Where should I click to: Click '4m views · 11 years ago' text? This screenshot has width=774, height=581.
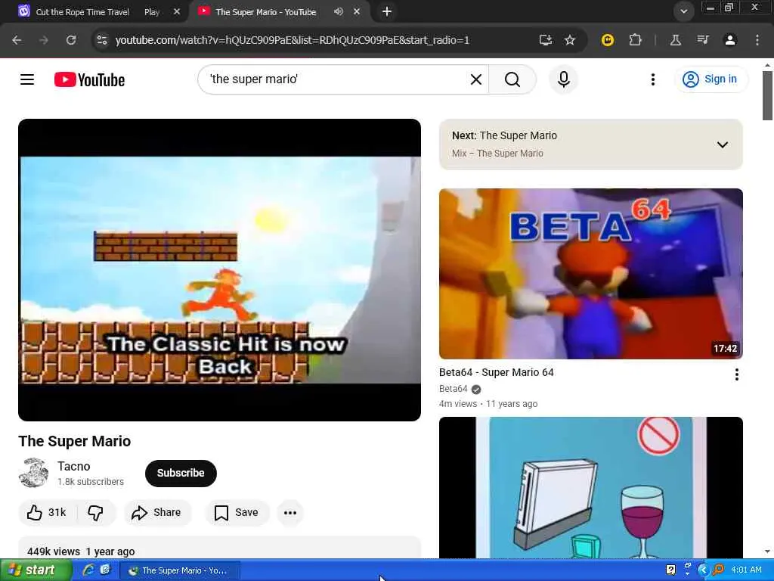[x=488, y=404]
